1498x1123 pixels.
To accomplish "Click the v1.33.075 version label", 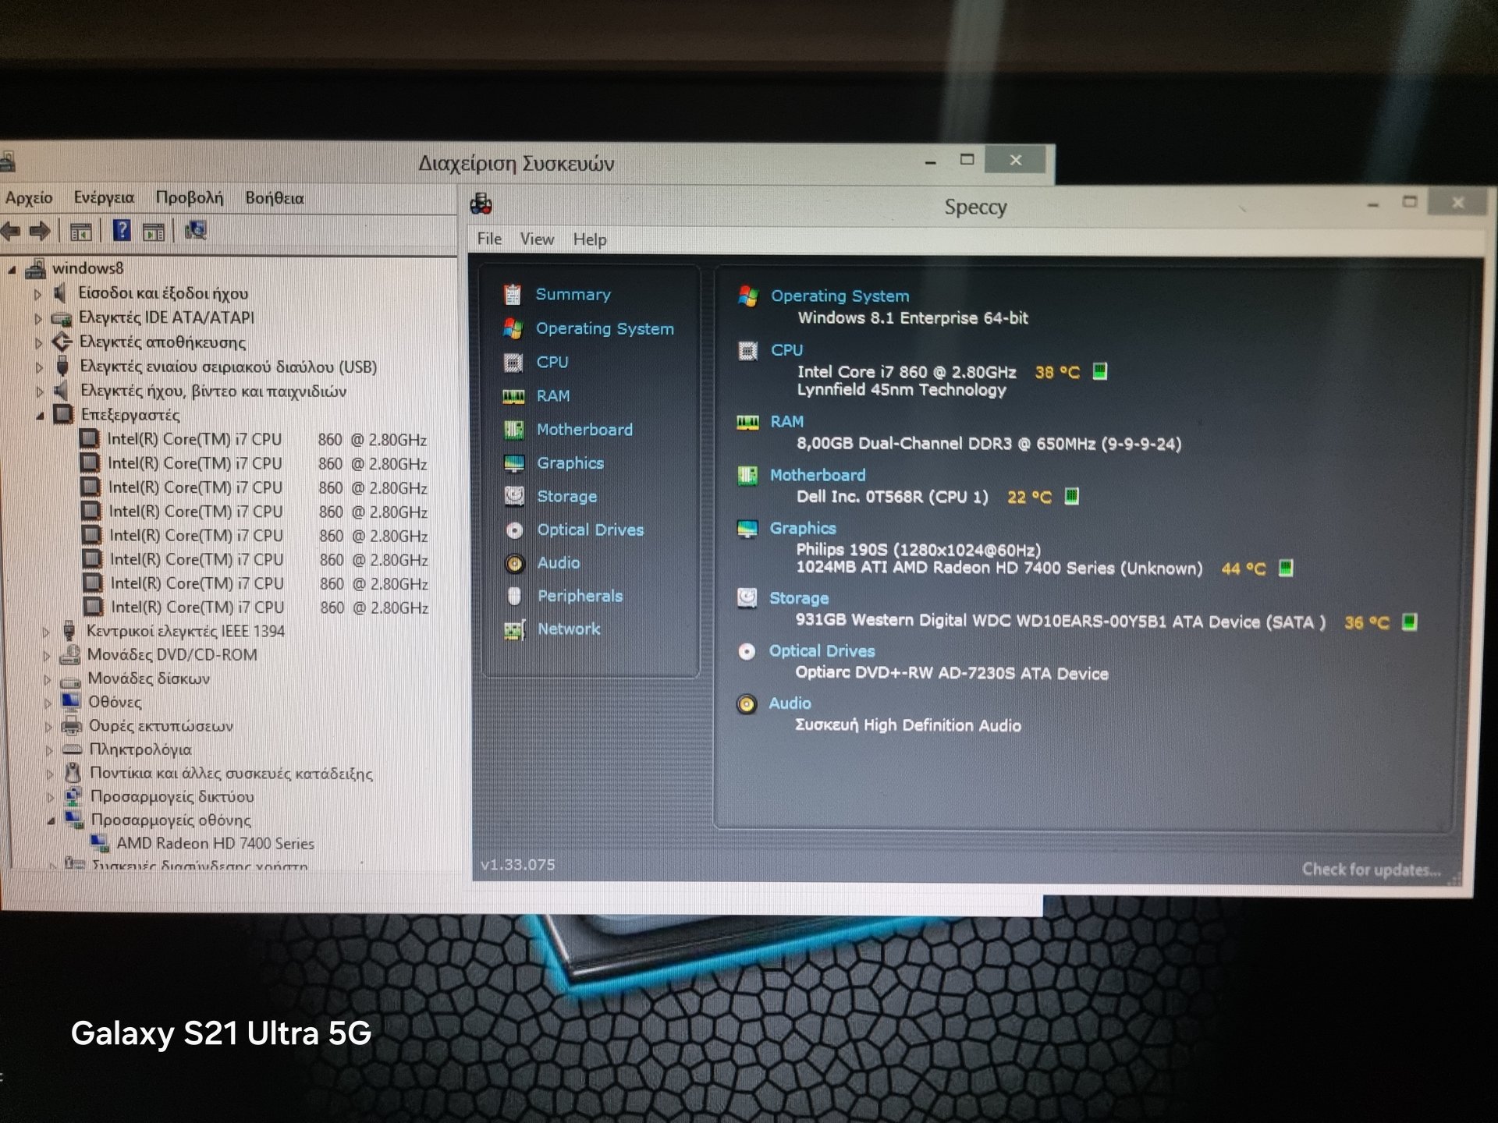I will tap(517, 865).
